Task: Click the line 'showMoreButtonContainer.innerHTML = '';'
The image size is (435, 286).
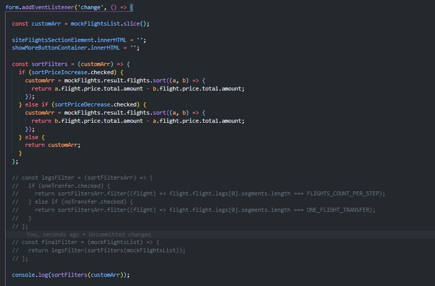Action: (x=76, y=48)
